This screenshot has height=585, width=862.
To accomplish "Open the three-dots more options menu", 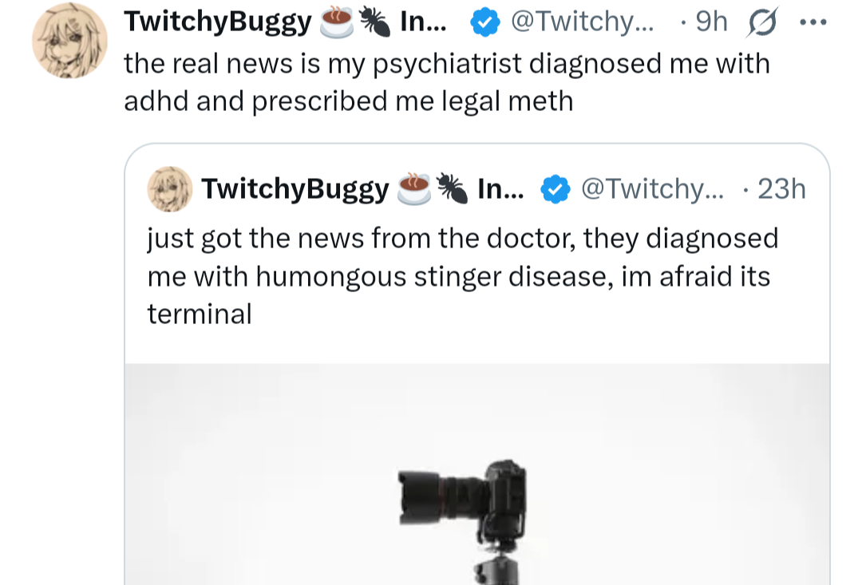I will 813,23.
